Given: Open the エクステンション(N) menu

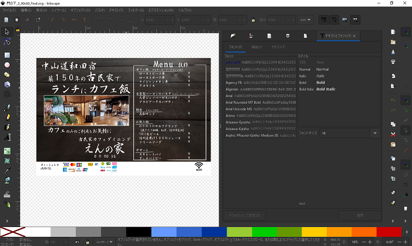Looking at the screenshot, I should [161, 10].
